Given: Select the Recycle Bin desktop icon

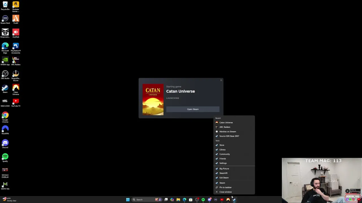Looking at the screenshot, I should coord(5,6).
